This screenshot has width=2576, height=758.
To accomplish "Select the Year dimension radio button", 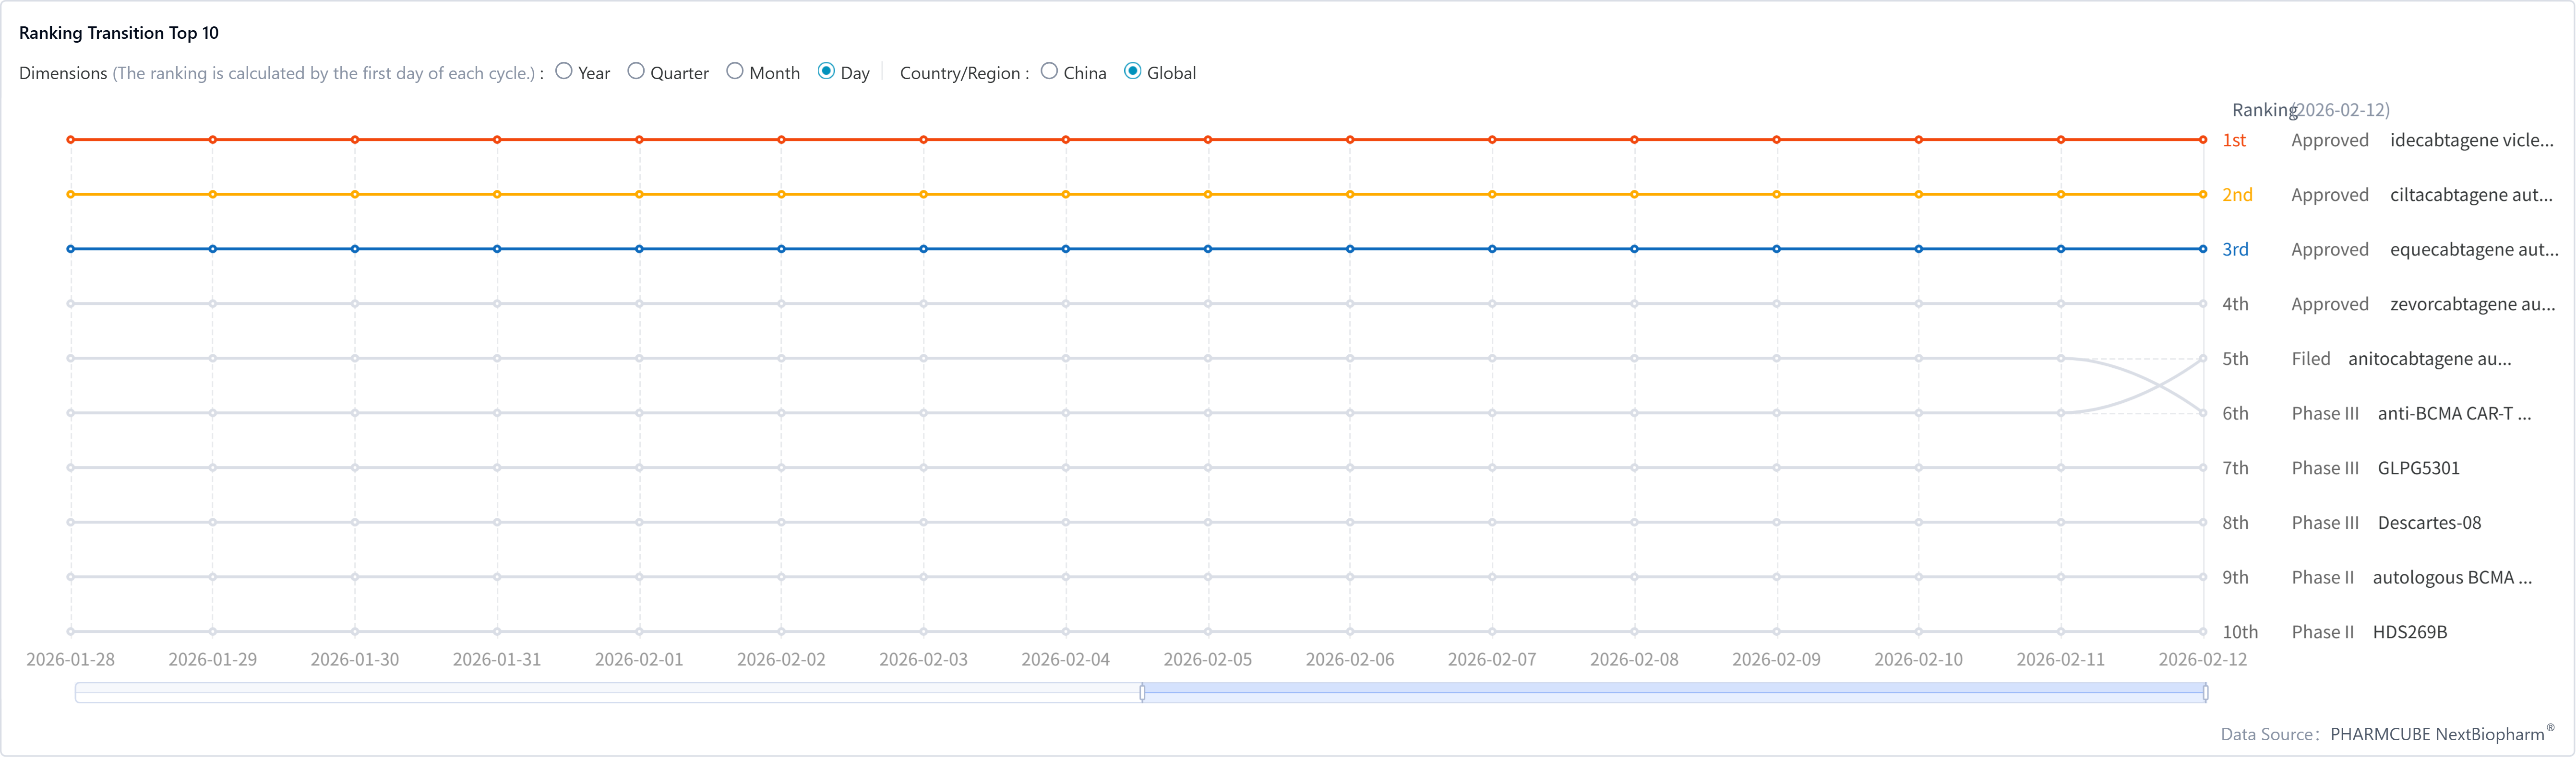I will point(564,71).
